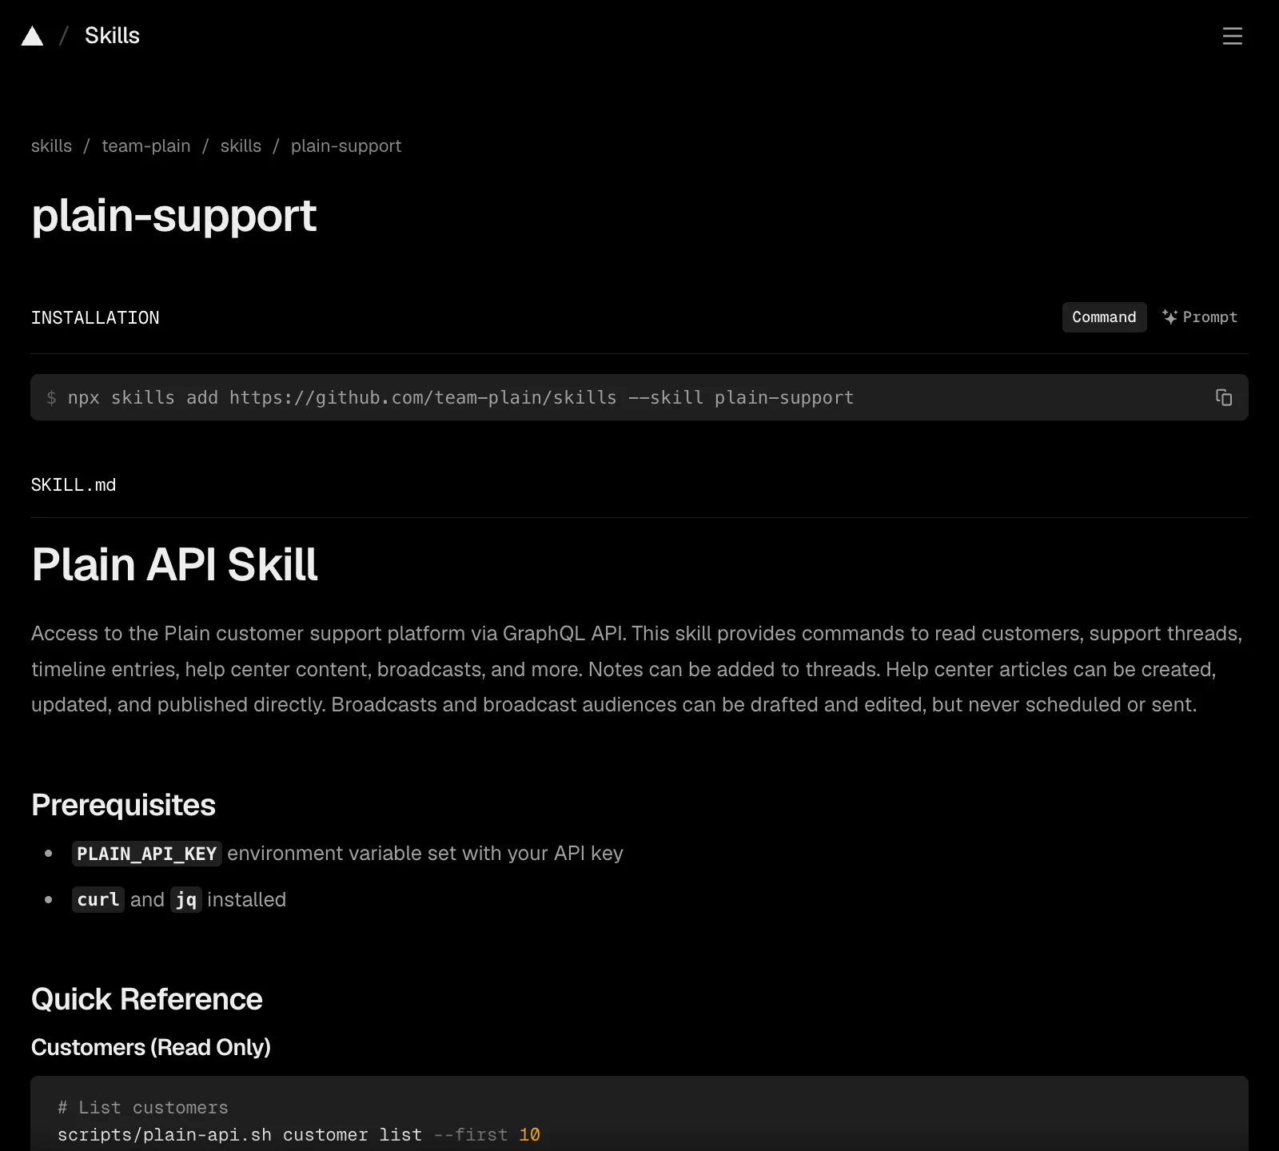Click the Prerequisites heading
The width and height of the screenshot is (1279, 1151).
pos(123,805)
